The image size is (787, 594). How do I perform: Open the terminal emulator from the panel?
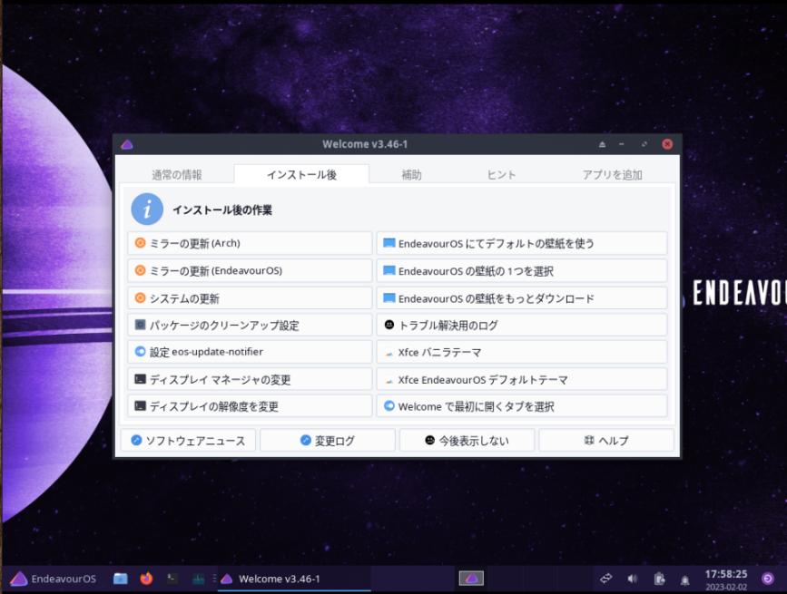172,579
